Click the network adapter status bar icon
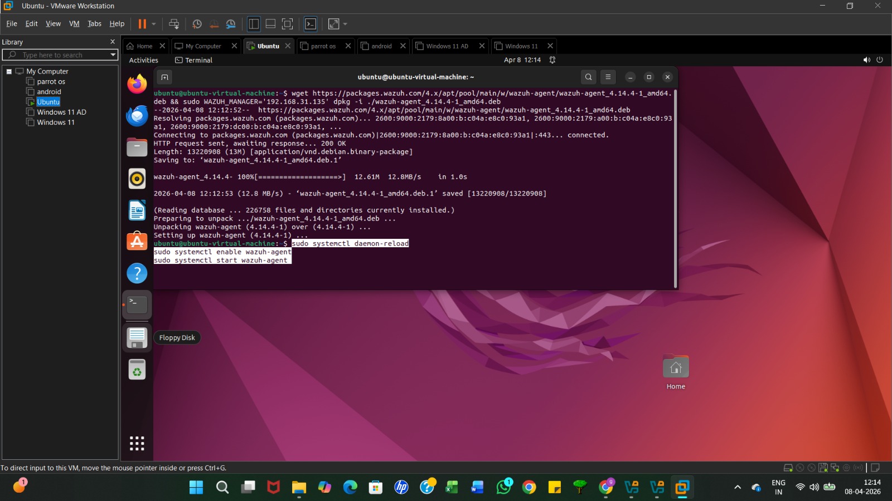892x501 pixels. coord(835,468)
